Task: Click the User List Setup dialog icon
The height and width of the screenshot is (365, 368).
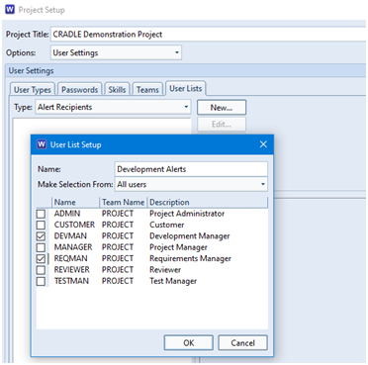Action: click(x=42, y=144)
